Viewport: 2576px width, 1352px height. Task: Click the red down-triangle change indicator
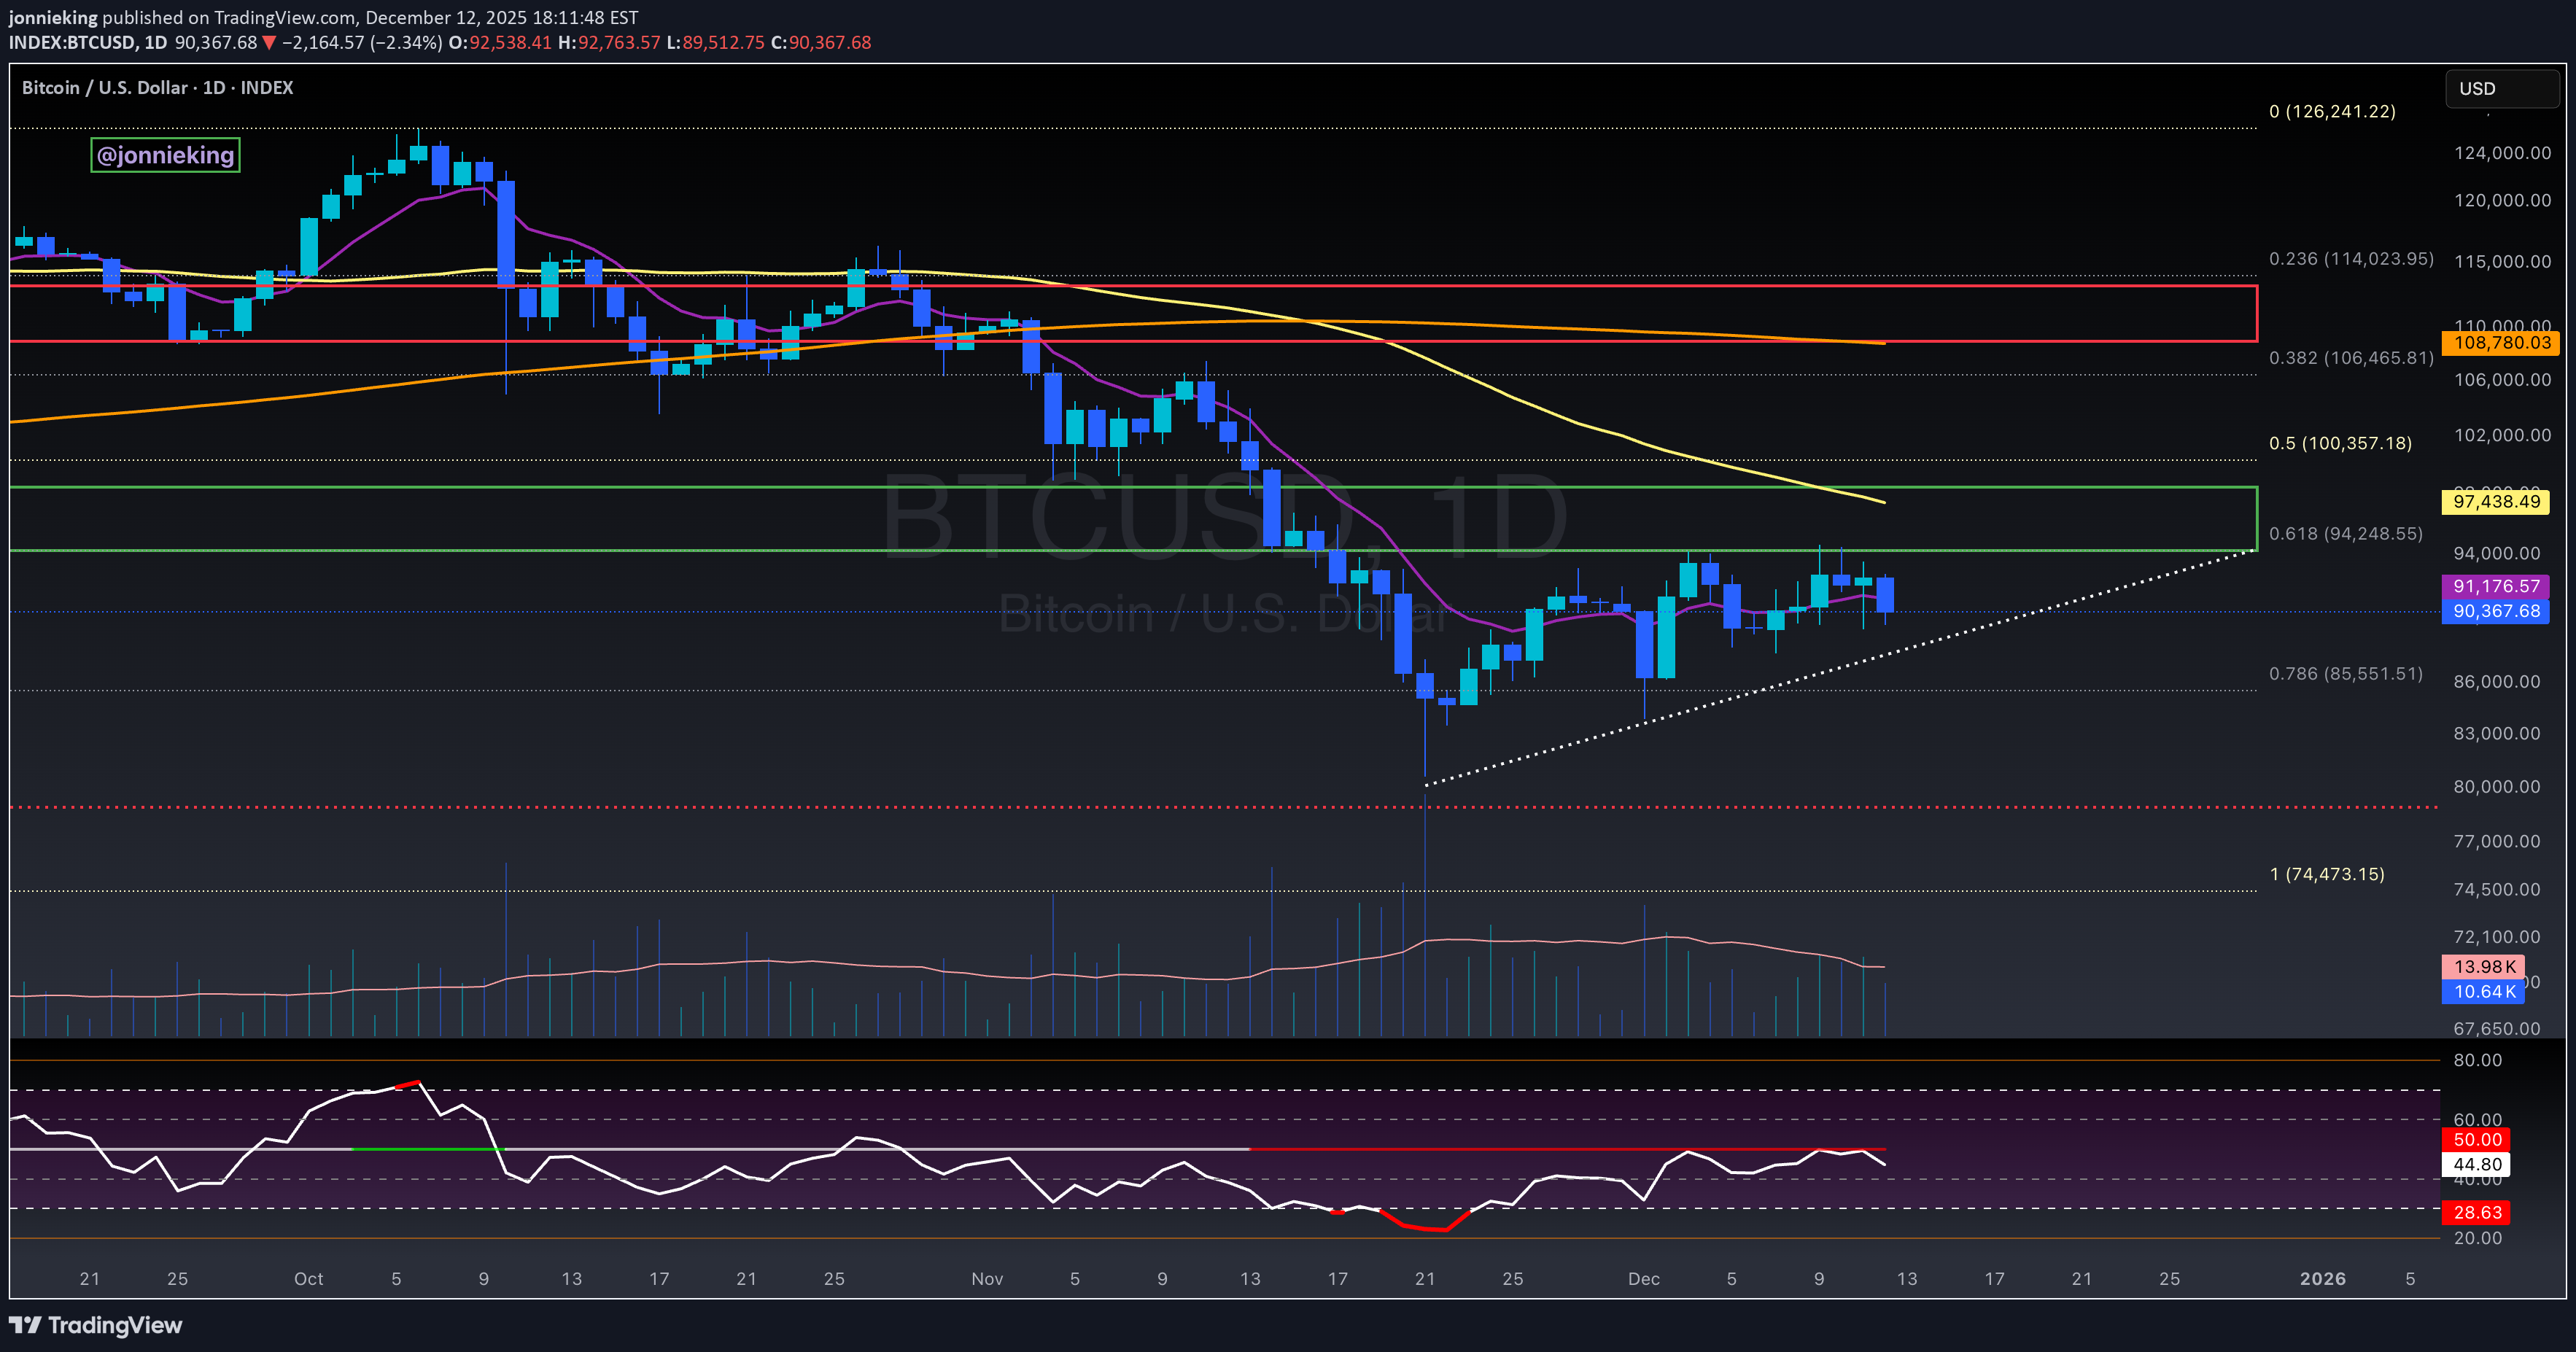tap(266, 43)
